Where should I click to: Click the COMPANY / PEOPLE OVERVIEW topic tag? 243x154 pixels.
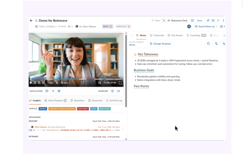point(62,109)
